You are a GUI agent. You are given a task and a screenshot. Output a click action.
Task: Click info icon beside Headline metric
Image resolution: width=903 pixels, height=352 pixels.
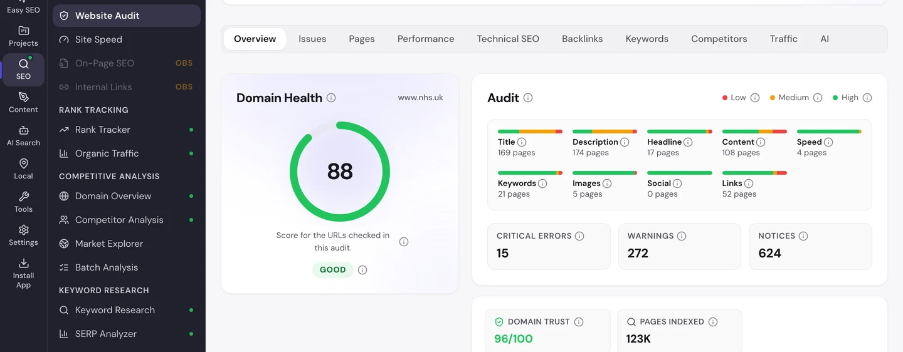pyautogui.click(x=688, y=142)
